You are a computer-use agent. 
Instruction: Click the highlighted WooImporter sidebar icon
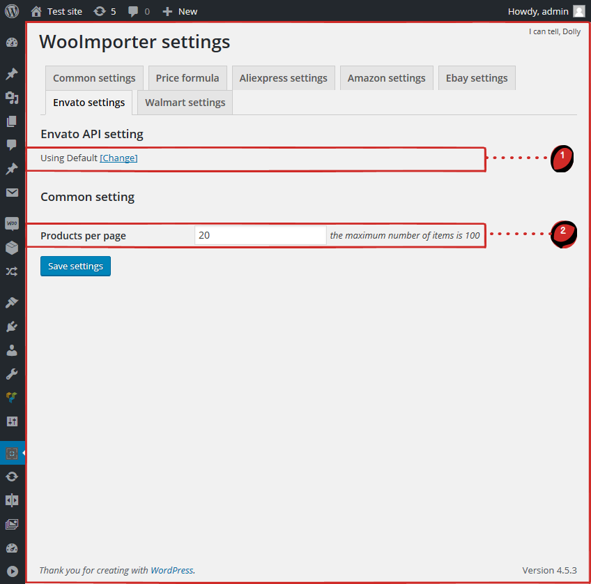(x=12, y=453)
